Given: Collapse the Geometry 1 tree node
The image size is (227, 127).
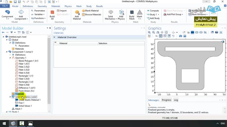Looking at the screenshot, I should (x=10, y=58).
